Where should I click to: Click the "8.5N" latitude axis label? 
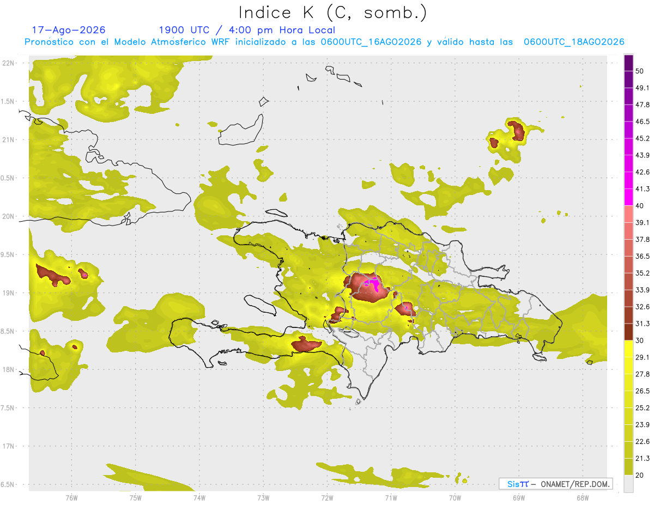[7, 331]
